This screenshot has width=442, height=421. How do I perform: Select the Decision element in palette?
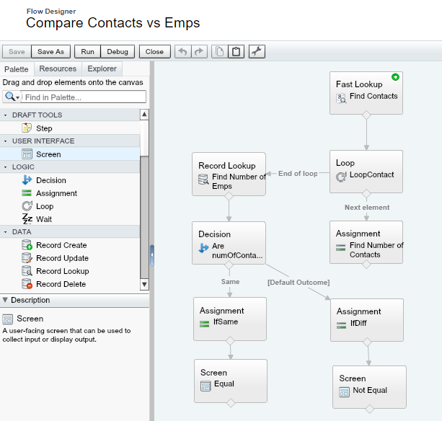(50, 180)
